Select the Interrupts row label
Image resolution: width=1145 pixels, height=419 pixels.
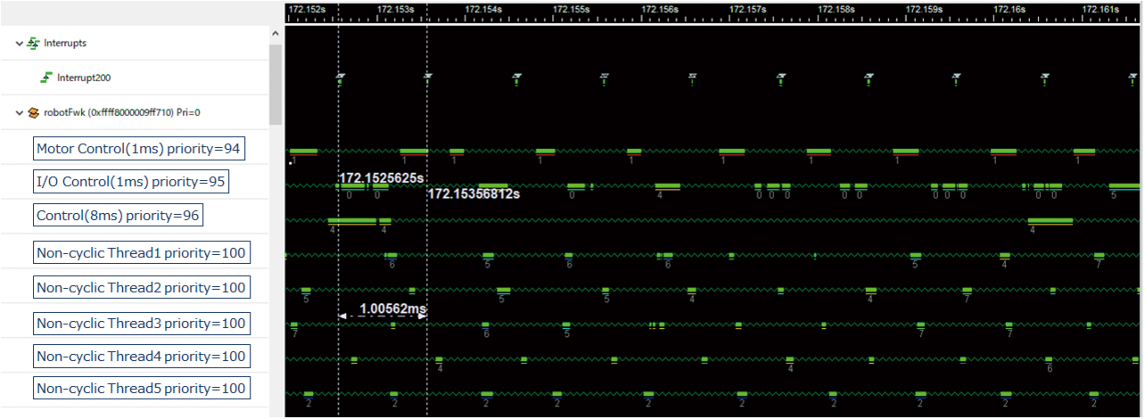coord(65,43)
